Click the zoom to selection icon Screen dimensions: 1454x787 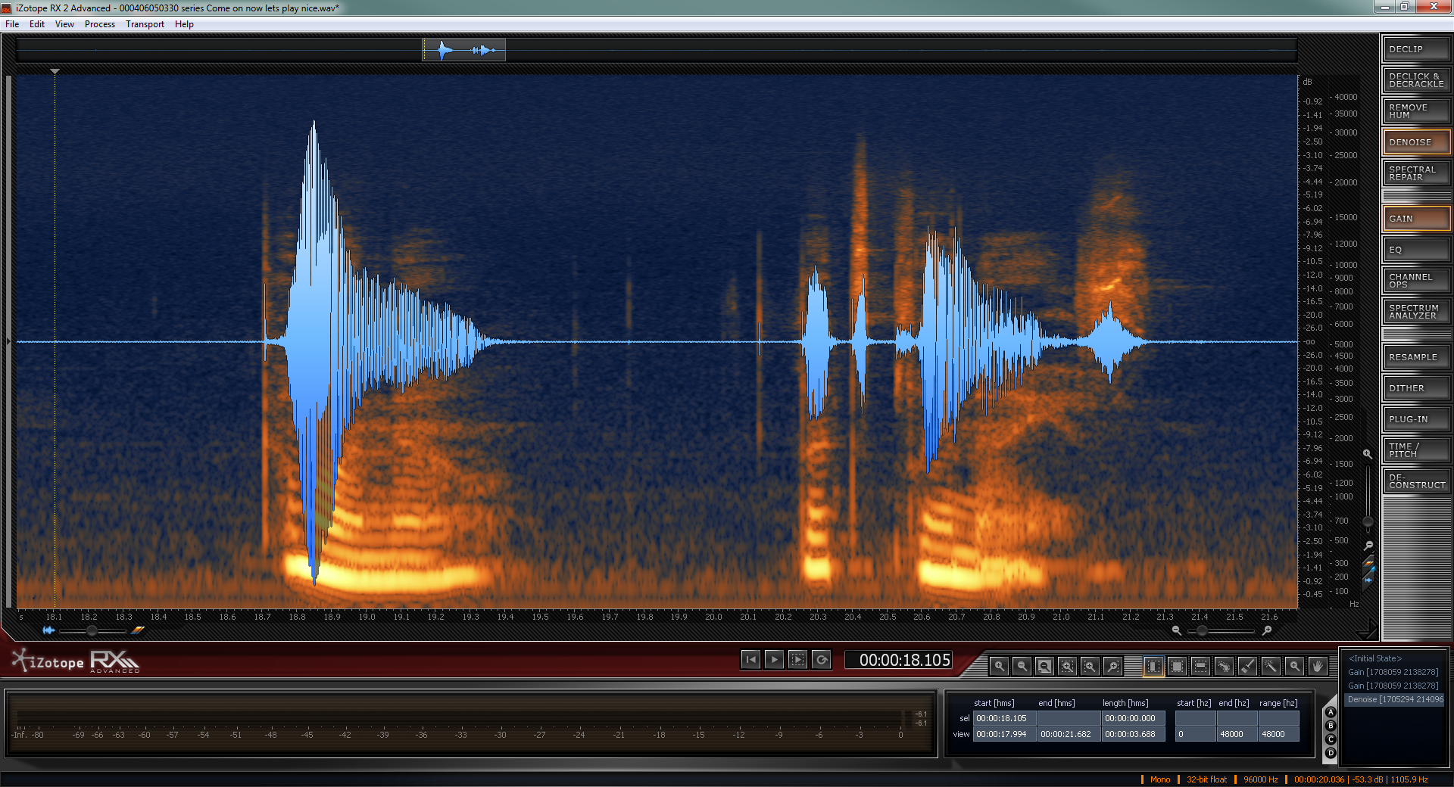1044,666
